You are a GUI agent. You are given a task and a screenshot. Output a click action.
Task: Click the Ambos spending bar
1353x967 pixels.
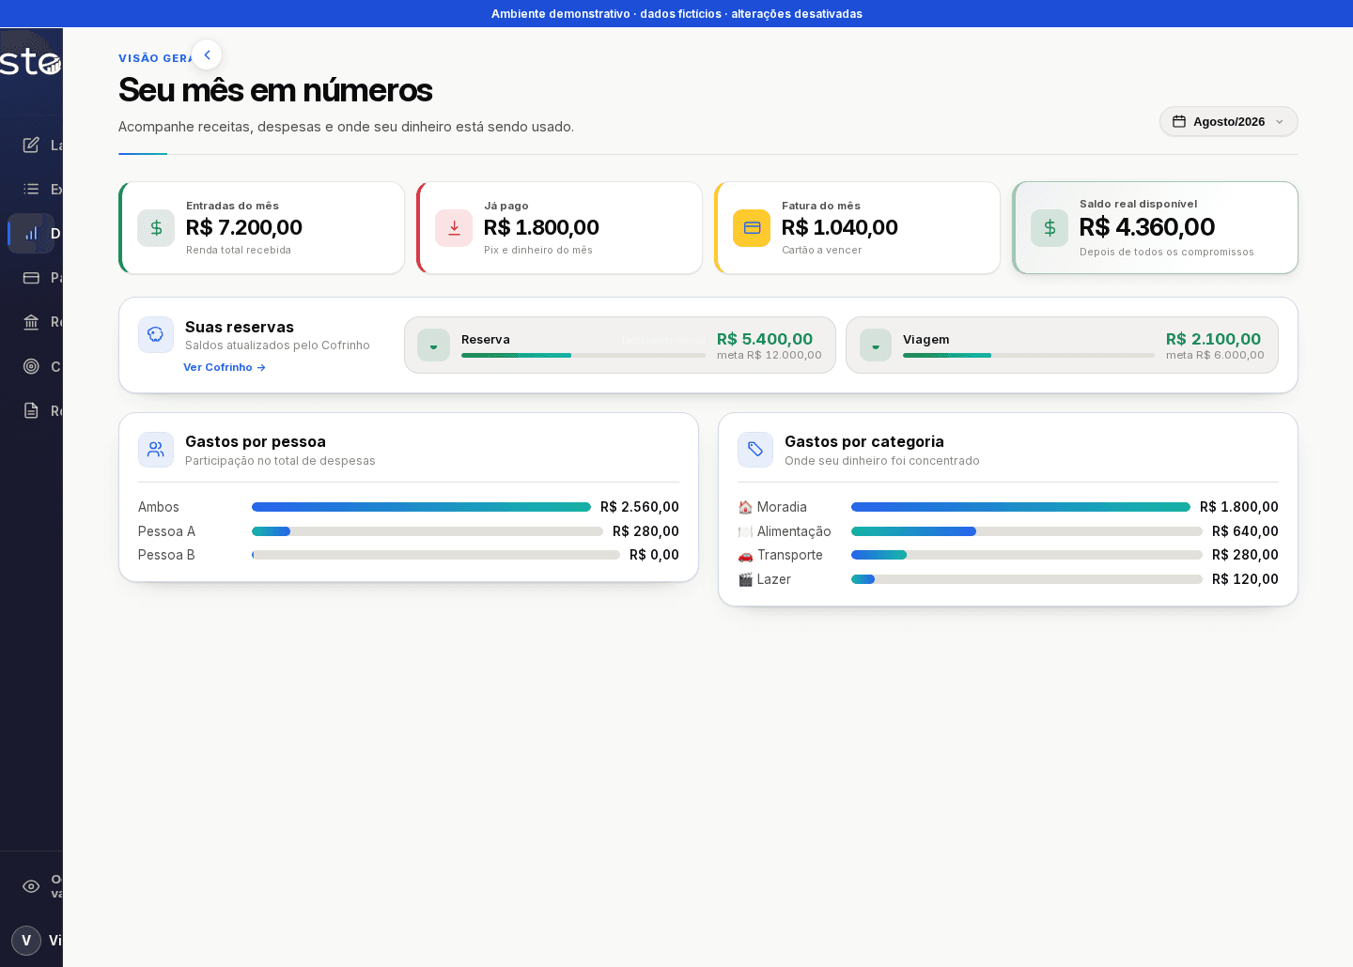421,507
